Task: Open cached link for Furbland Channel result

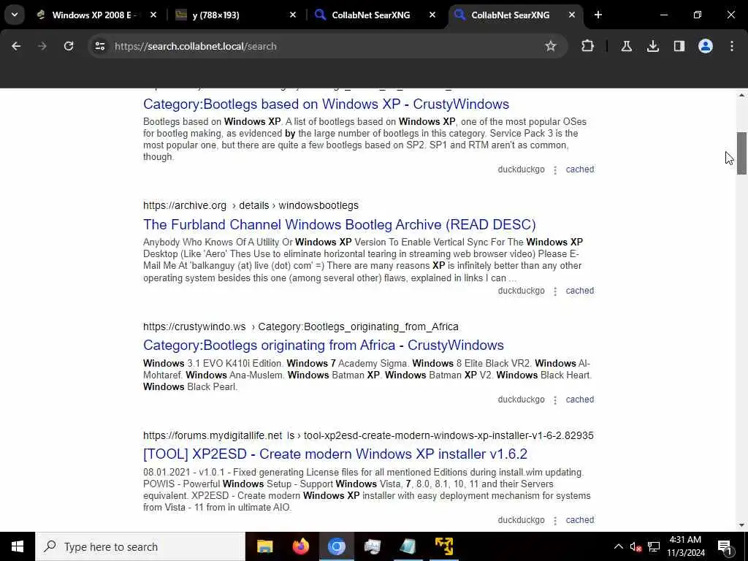Action: pyautogui.click(x=579, y=291)
